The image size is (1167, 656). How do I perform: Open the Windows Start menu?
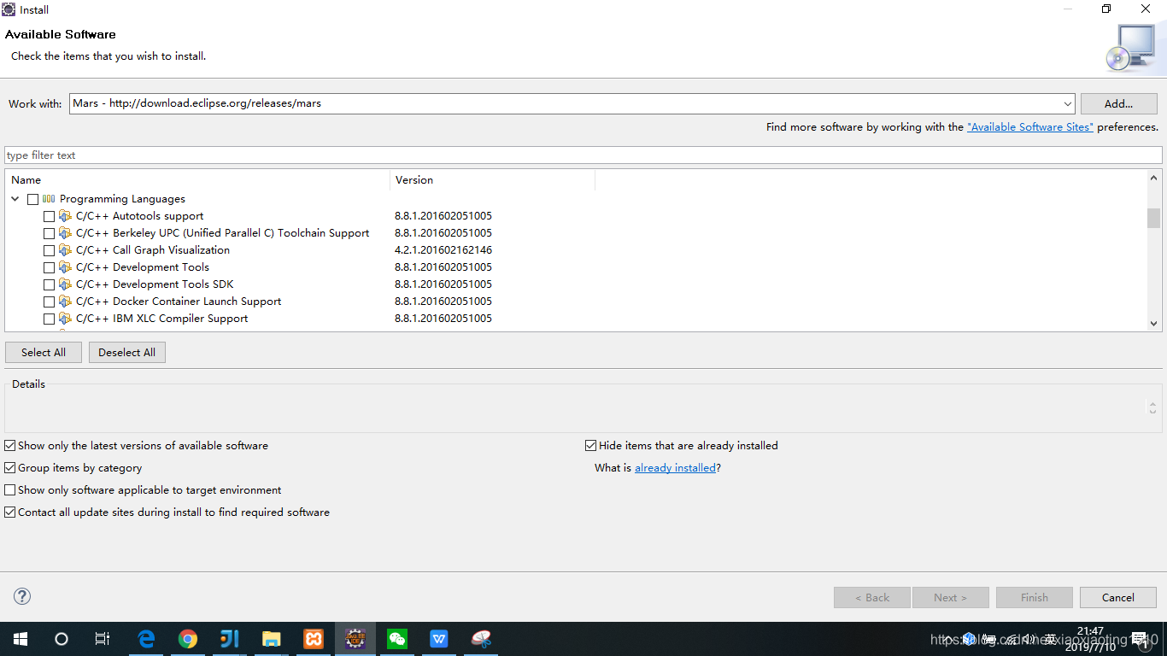tap(20, 639)
